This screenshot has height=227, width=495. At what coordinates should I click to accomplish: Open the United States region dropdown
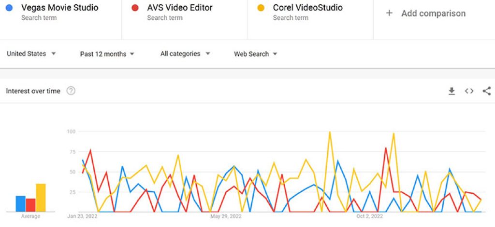pyautogui.click(x=31, y=53)
